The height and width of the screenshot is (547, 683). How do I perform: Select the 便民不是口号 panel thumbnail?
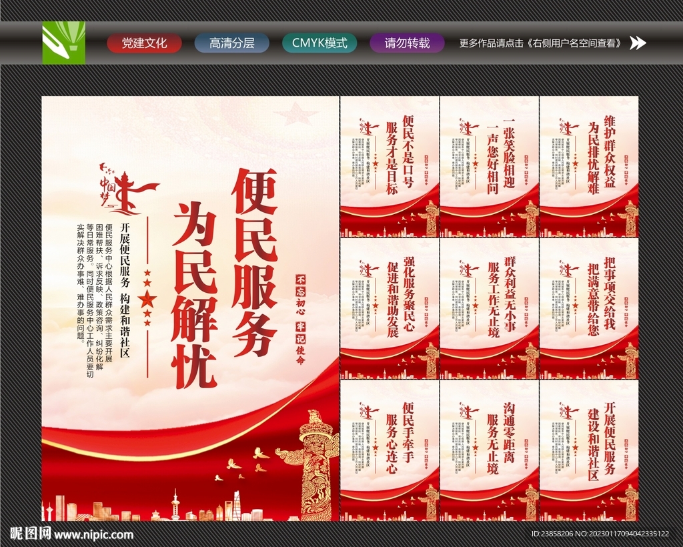point(389,167)
